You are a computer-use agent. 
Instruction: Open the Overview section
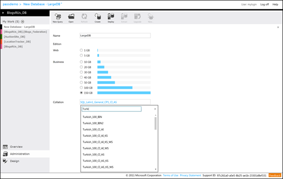(25, 147)
